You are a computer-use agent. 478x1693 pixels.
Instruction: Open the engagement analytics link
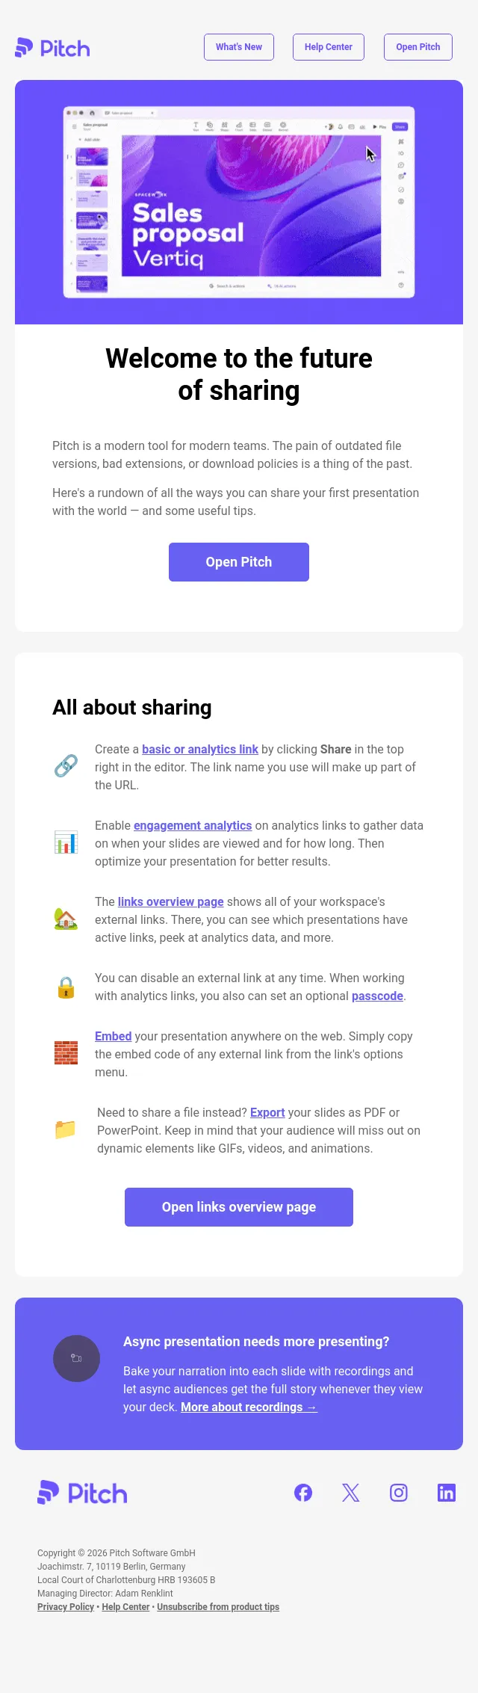[193, 825]
